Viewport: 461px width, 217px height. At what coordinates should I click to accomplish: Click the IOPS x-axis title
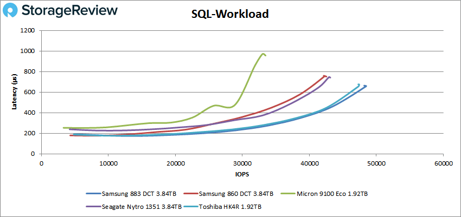[242, 174]
